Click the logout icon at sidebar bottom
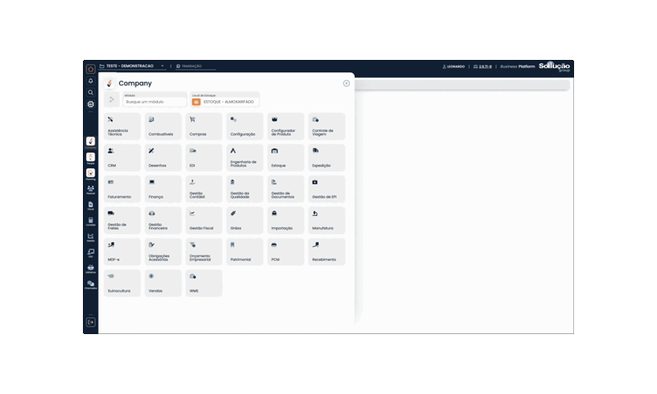 coord(90,322)
